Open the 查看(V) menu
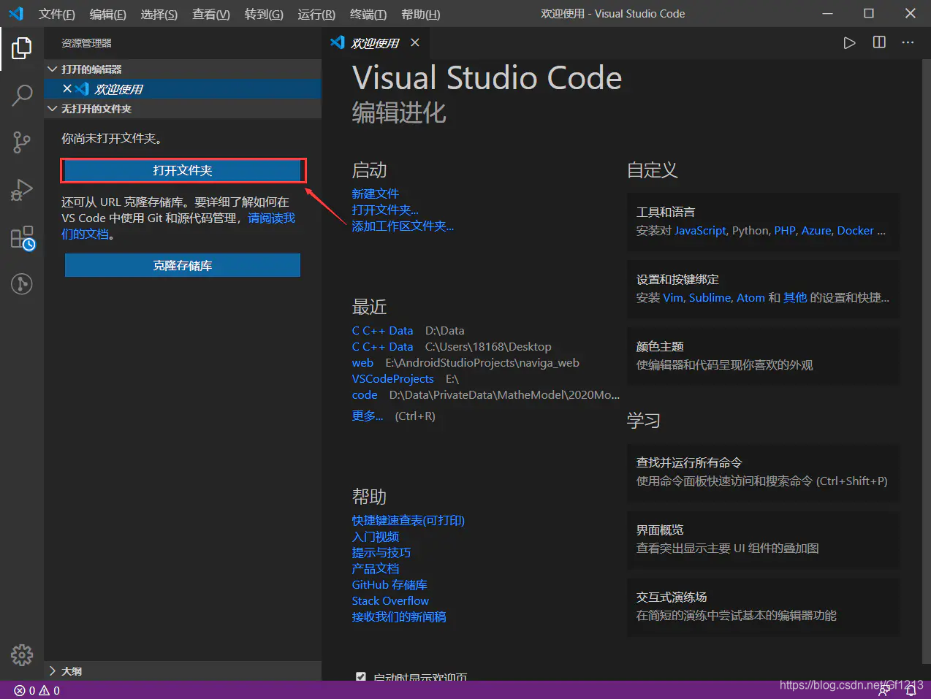The width and height of the screenshot is (931, 699). click(211, 14)
